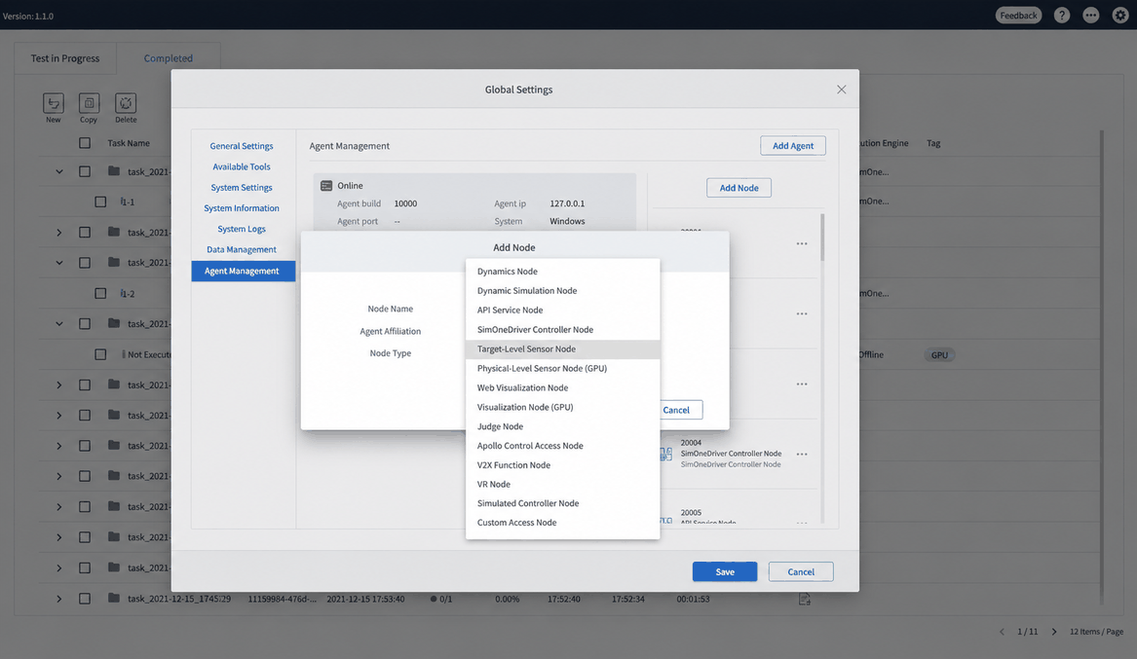Open the settings gear icon
Viewport: 1137px width, 659px height.
pyautogui.click(x=1120, y=16)
